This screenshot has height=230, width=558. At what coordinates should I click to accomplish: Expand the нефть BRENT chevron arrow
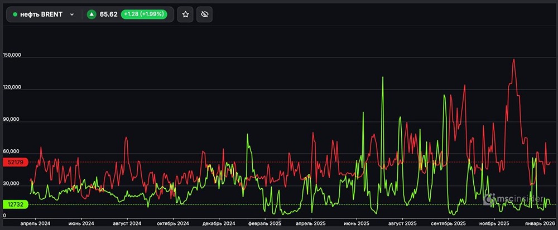(72, 14)
